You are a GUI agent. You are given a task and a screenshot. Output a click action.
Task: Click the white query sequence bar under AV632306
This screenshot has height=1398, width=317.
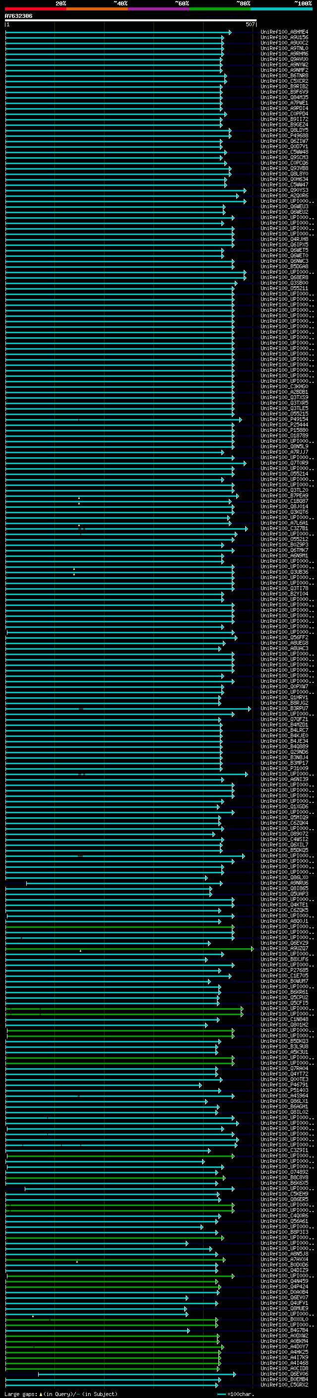coord(131,20)
